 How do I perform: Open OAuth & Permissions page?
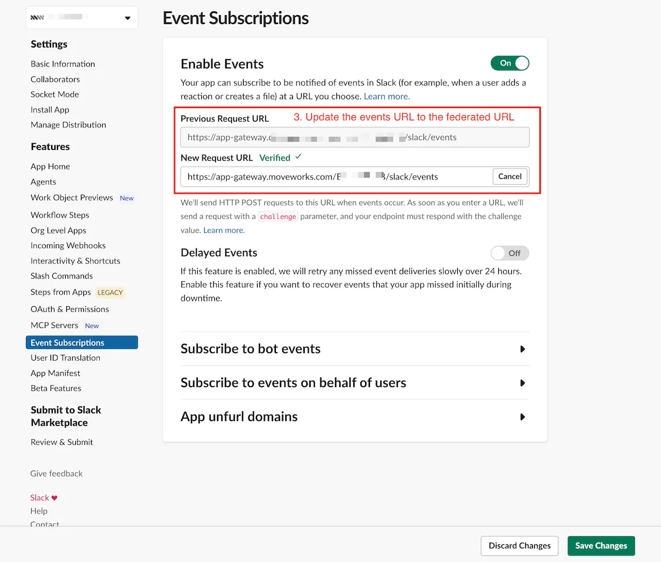click(x=69, y=309)
